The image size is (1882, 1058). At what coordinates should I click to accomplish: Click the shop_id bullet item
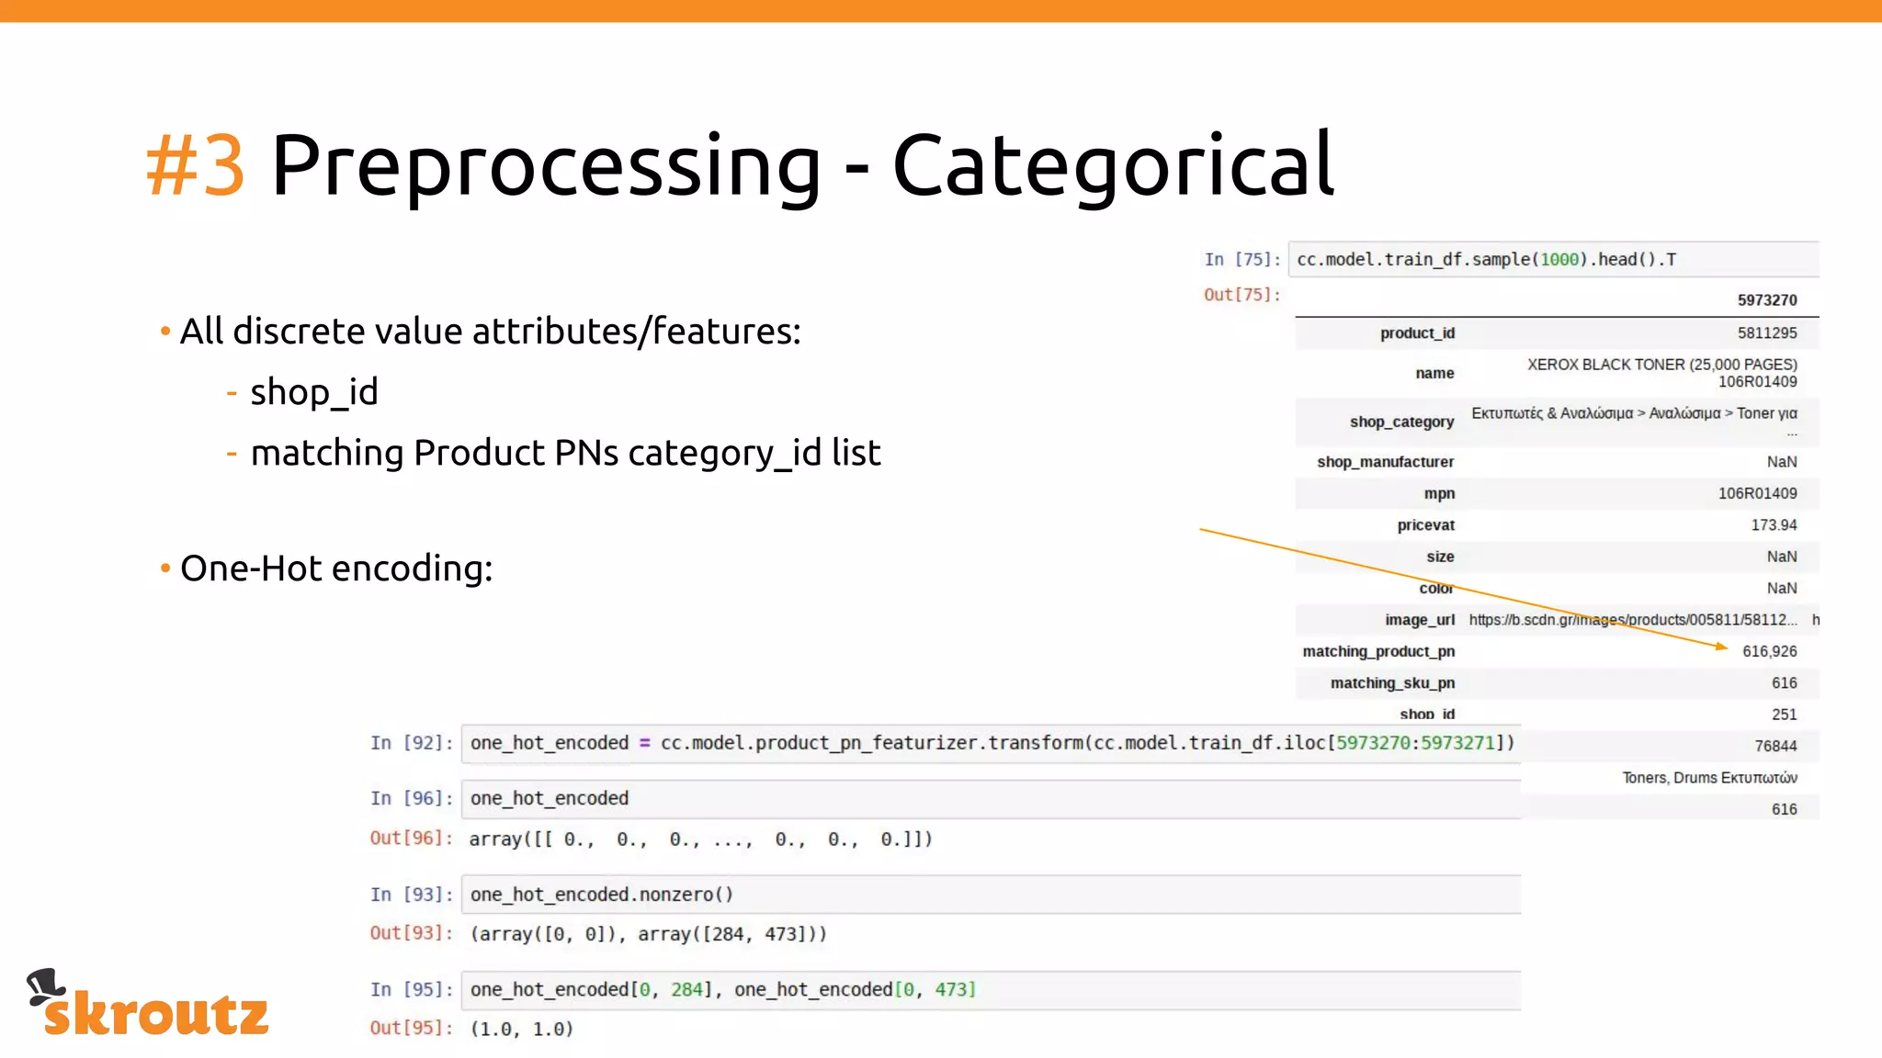pyautogui.click(x=313, y=392)
